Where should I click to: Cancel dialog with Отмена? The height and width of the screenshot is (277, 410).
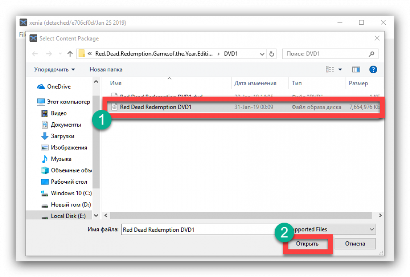[x=355, y=244]
